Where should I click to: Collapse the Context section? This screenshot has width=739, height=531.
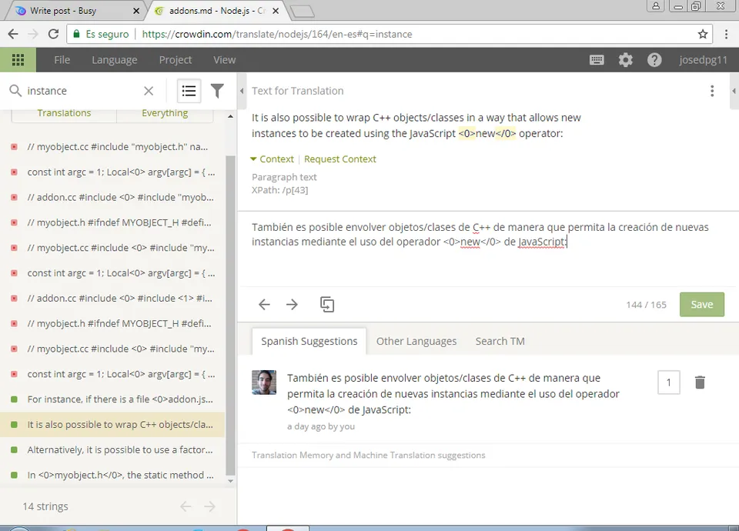tap(272, 159)
